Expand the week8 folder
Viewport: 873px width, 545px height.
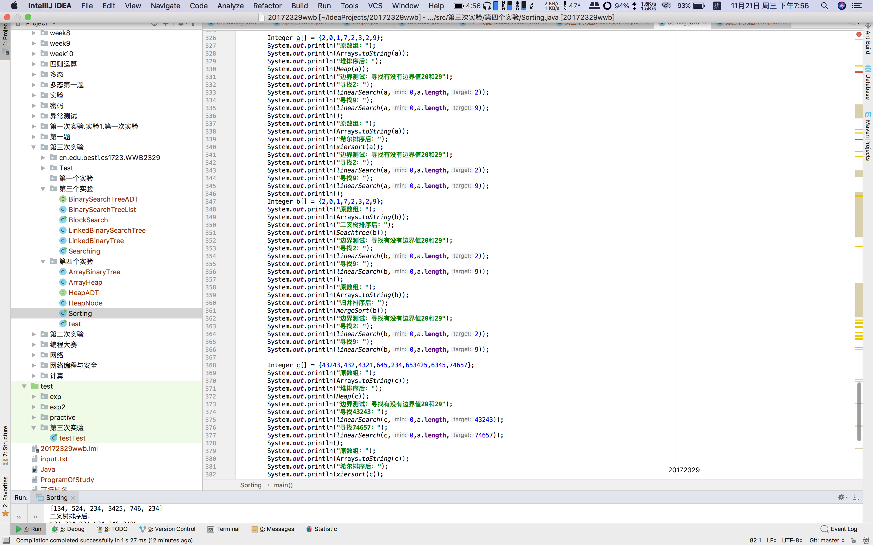click(34, 33)
